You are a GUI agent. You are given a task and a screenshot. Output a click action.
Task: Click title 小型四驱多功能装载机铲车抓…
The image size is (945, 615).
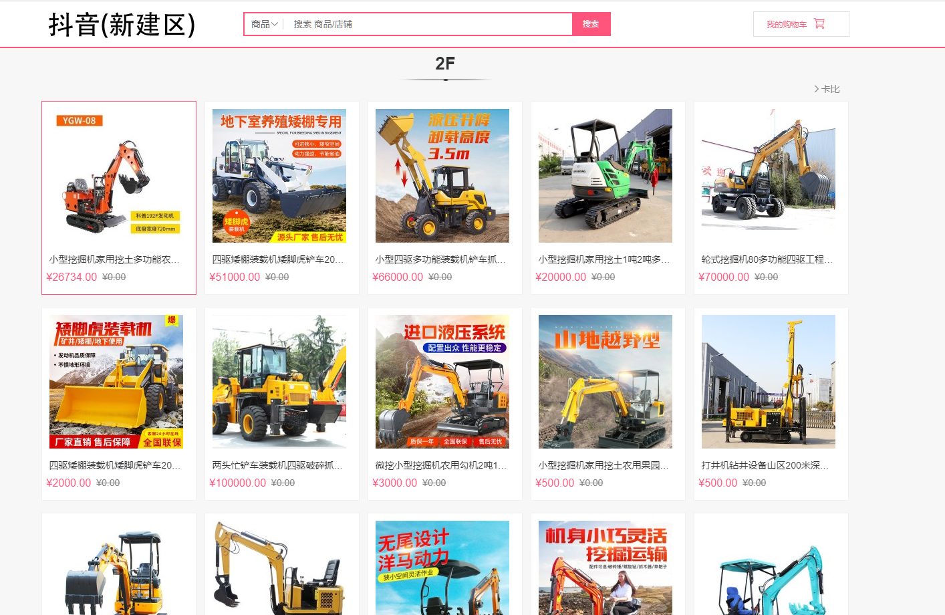440,259
